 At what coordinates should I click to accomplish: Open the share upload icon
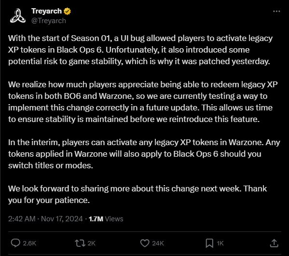pyautogui.click(x=274, y=243)
